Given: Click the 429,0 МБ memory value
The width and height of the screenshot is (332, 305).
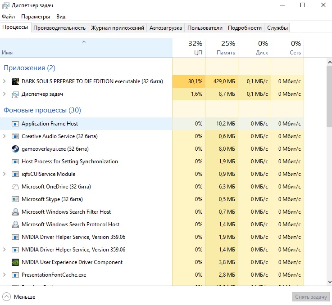Looking at the screenshot, I should click(x=224, y=81).
